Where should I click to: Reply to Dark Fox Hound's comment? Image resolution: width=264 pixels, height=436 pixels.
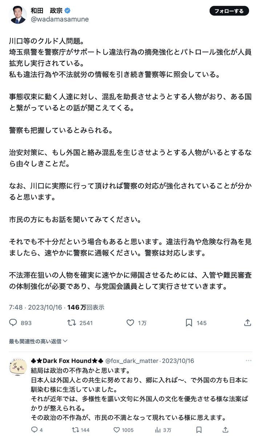[x=34, y=430]
